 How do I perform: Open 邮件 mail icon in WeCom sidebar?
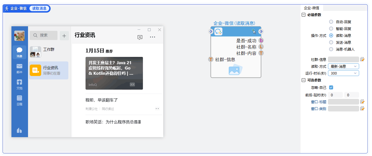[x=19, y=66]
